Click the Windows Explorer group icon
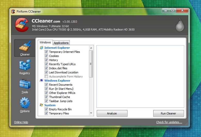Viewport: 201px width, 137px height. [41, 81]
